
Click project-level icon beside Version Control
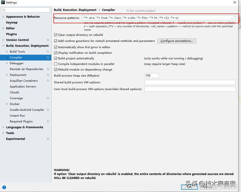(48, 40)
